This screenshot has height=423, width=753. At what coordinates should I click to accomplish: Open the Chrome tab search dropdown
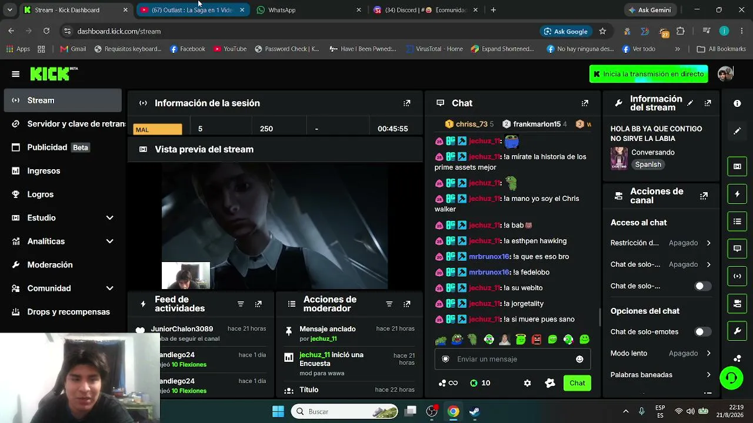tap(9, 10)
